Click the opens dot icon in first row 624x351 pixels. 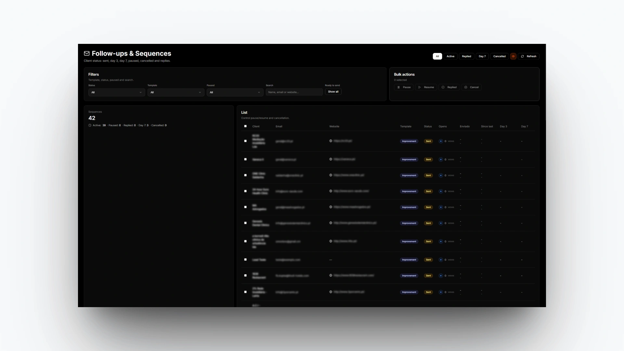click(x=441, y=141)
